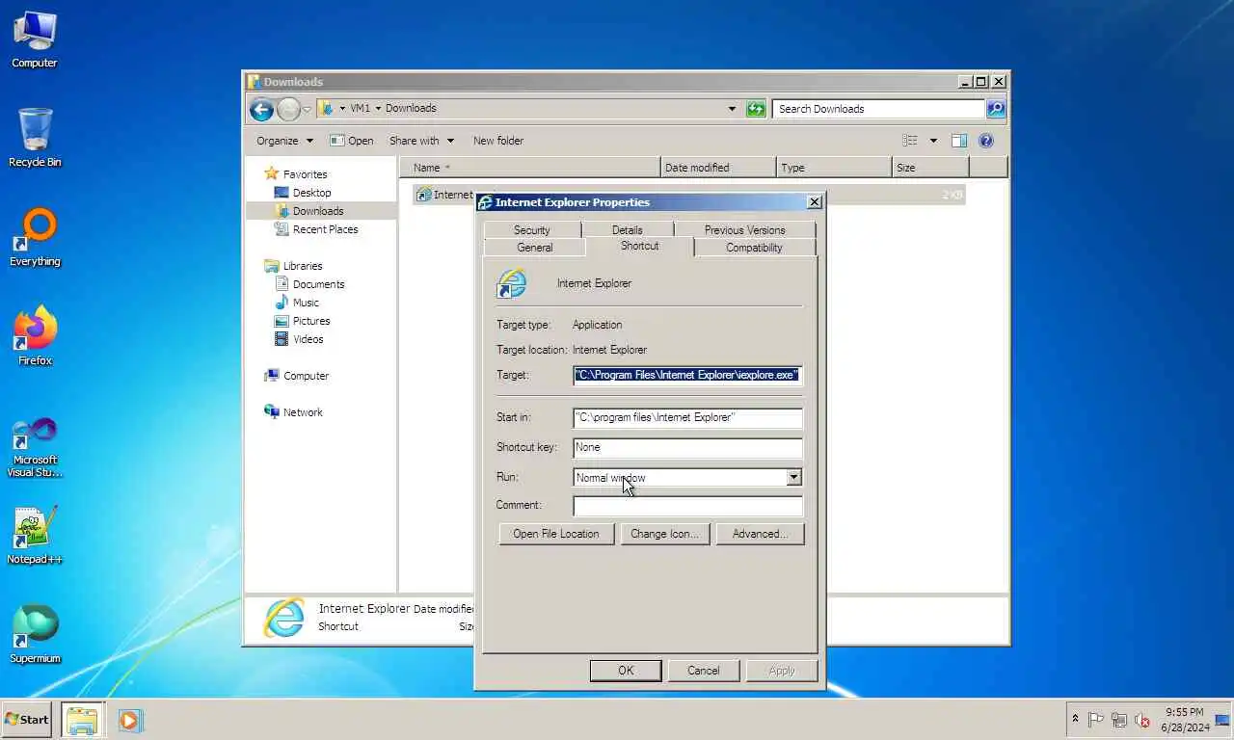
Task: Click Windows Media Player taskbar icon
Action: [130, 720]
